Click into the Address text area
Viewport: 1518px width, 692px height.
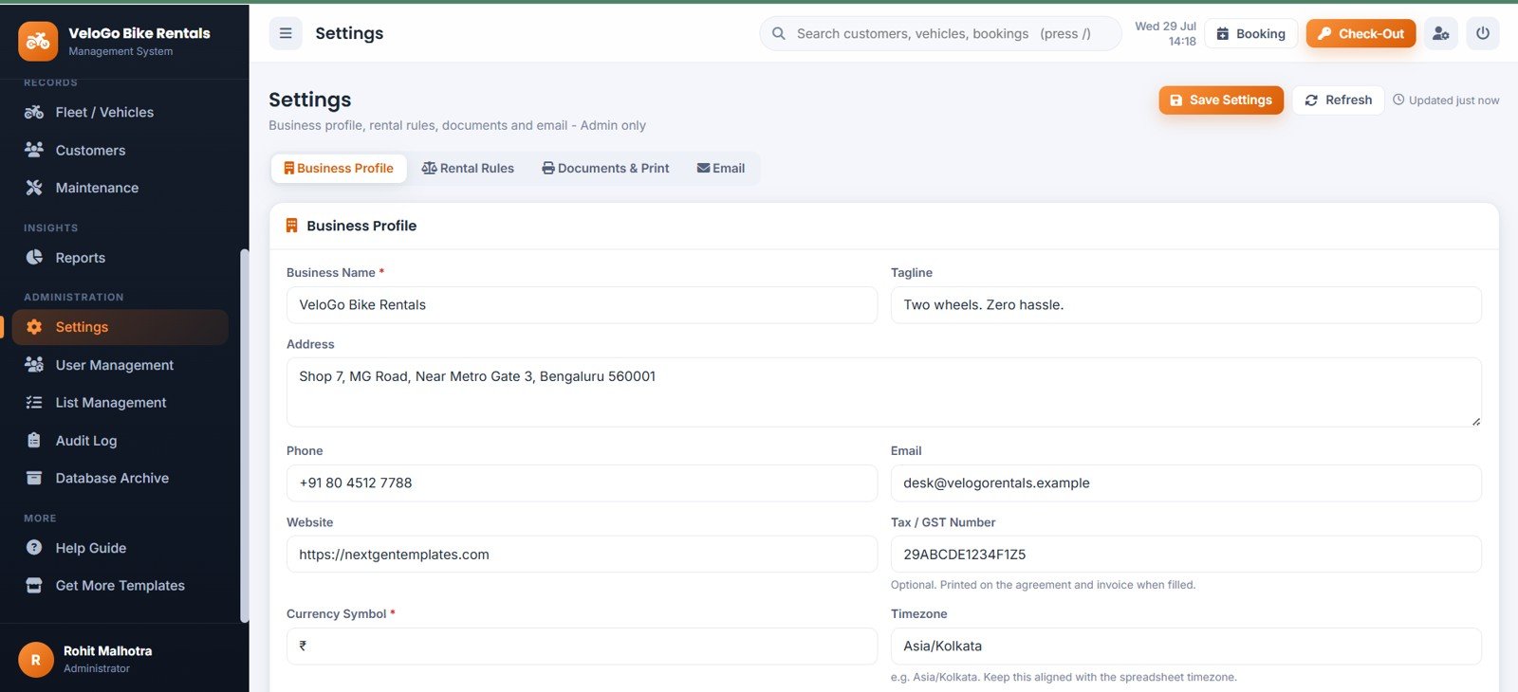(x=883, y=392)
